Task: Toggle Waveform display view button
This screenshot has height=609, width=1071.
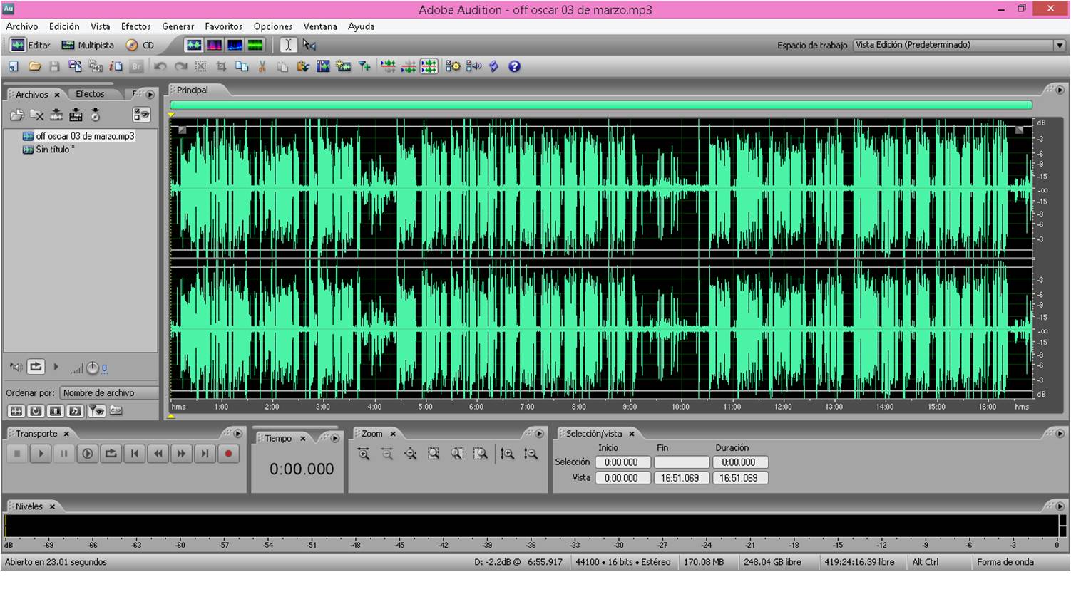Action: tap(194, 45)
